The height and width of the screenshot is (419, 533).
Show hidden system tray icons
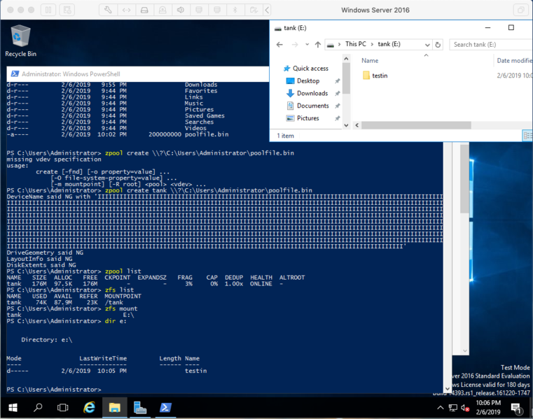441,407
